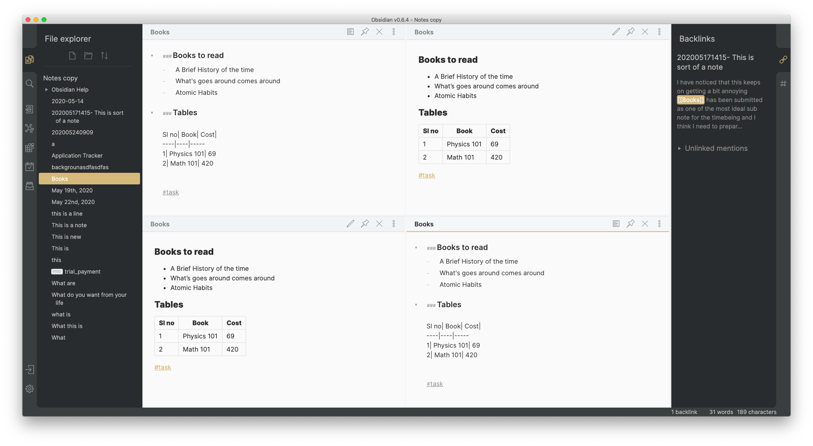The height and width of the screenshot is (446, 813).
Task: Toggle source mode in bottom-right pane
Action: 615,224
